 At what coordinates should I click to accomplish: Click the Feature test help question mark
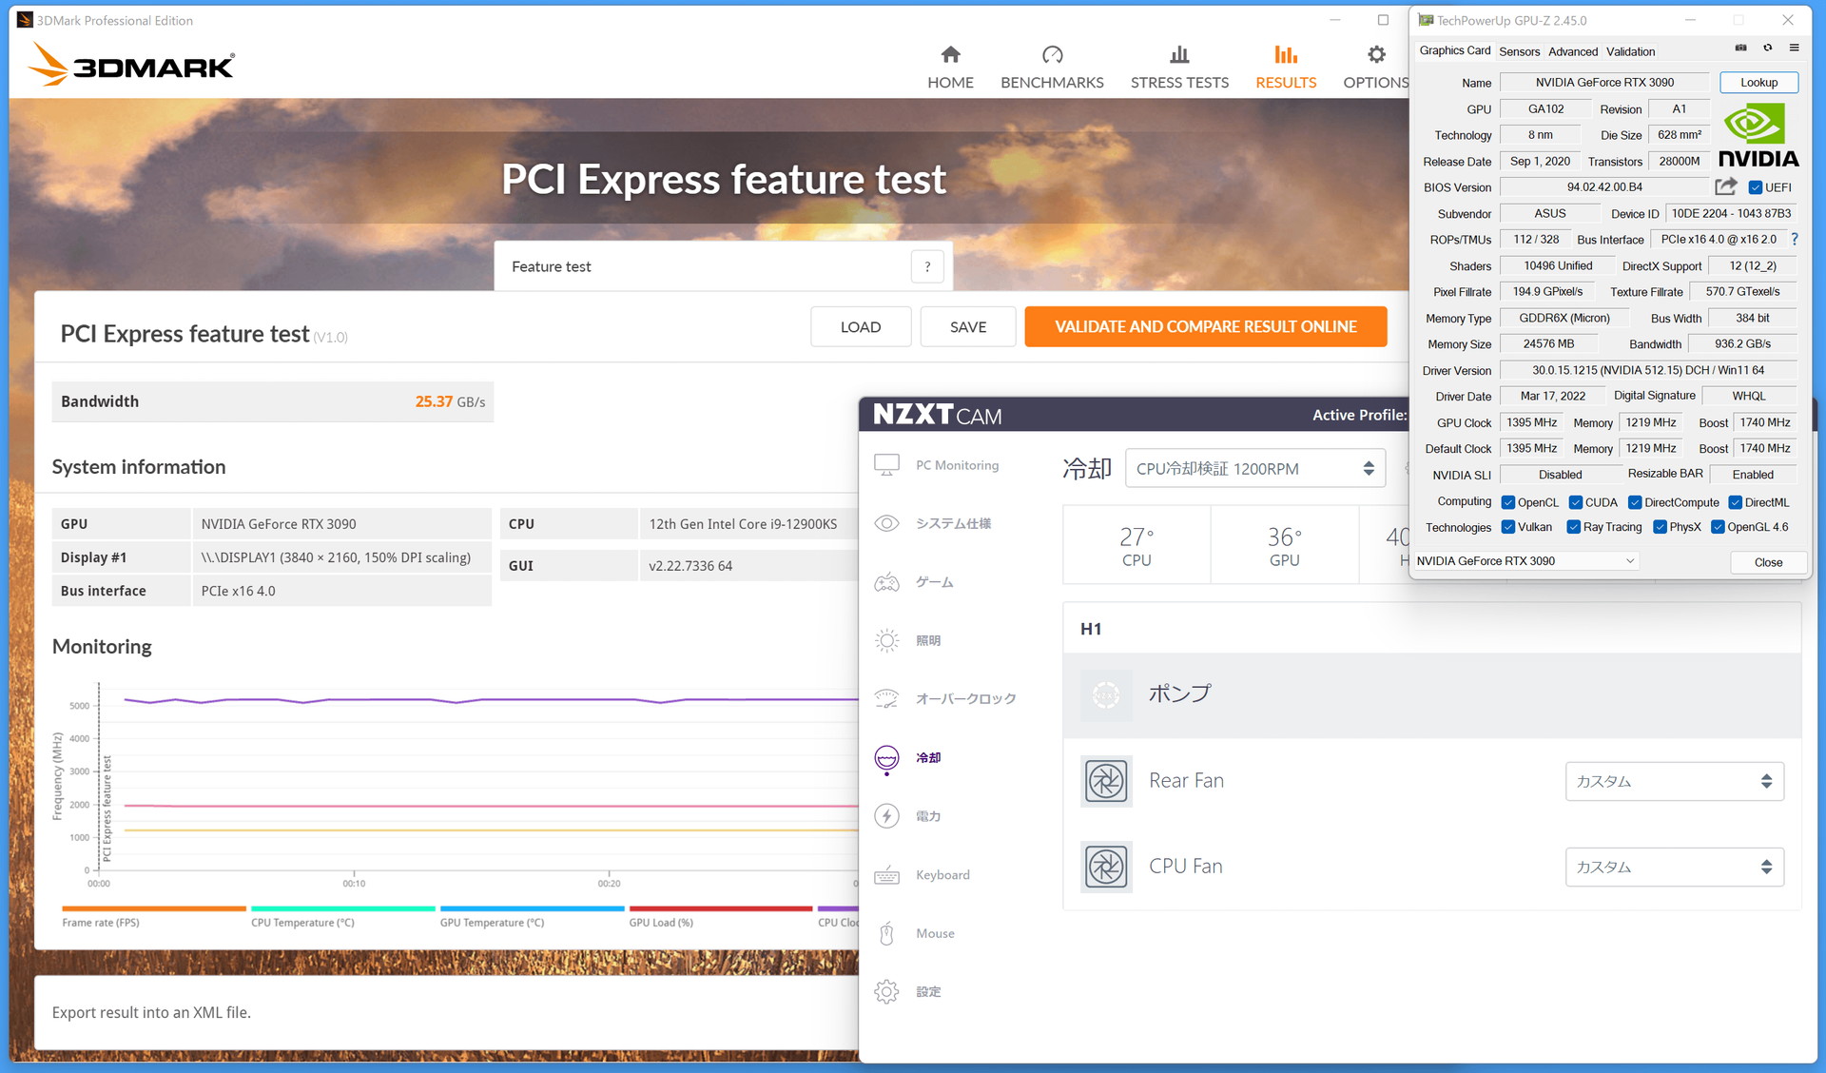[x=927, y=267]
